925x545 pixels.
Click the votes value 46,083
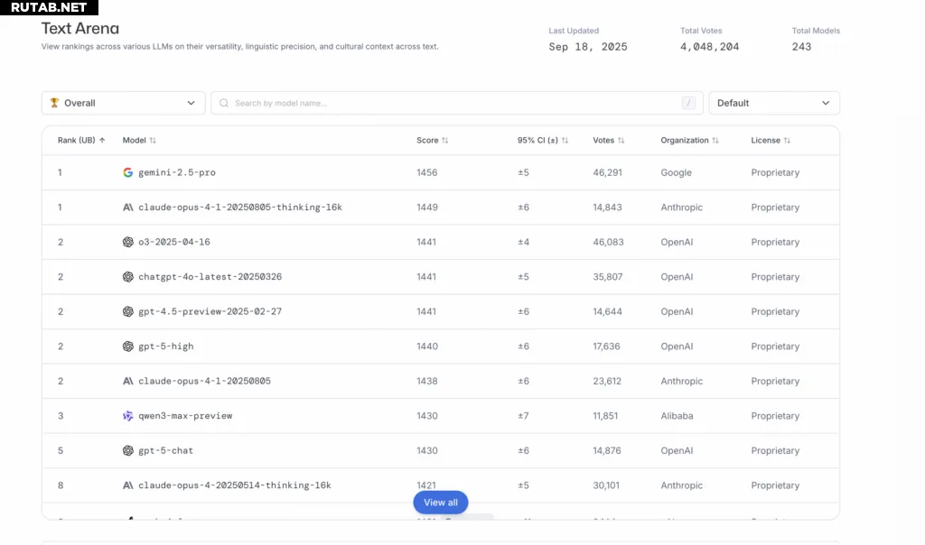click(x=608, y=242)
